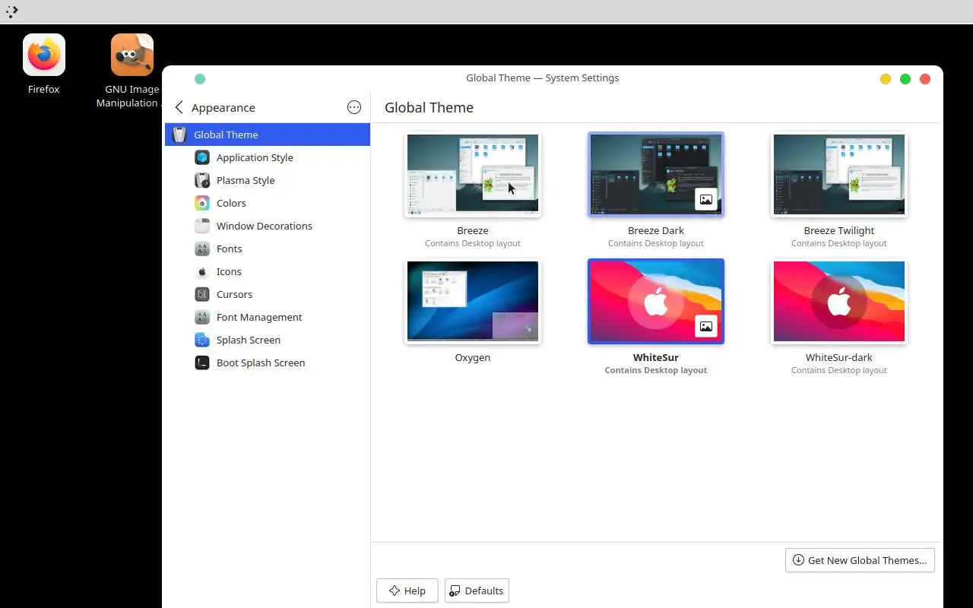Open Splash Screen settings
This screenshot has height=608, width=973.
click(268, 340)
